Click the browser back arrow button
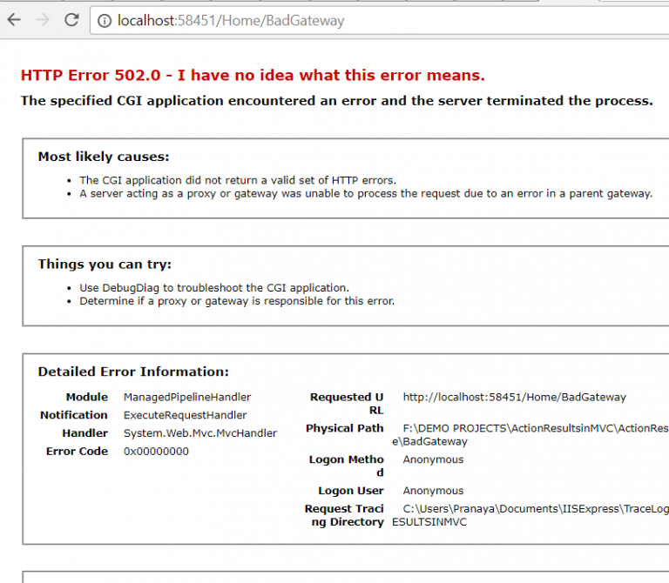669x583 pixels. coord(14,20)
